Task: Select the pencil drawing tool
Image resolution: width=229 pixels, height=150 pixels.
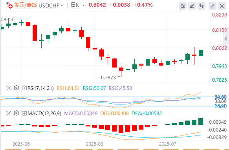Action: point(192,6)
